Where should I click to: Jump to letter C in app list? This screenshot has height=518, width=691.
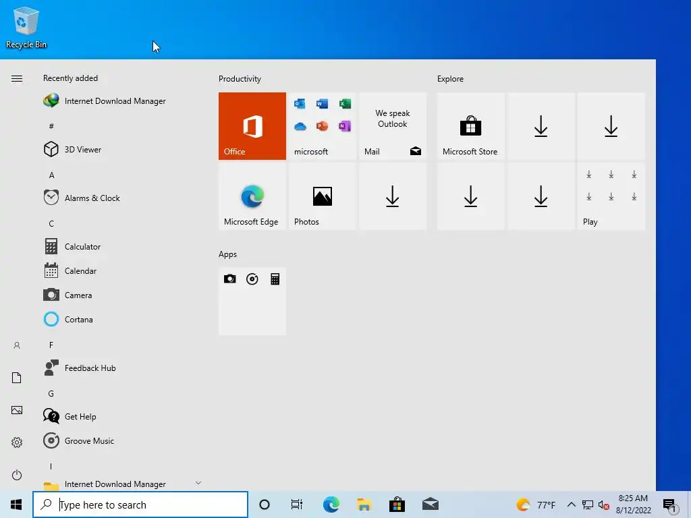point(51,224)
